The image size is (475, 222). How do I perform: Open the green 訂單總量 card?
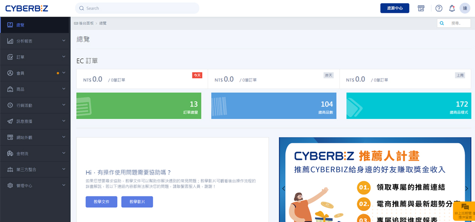139,106
